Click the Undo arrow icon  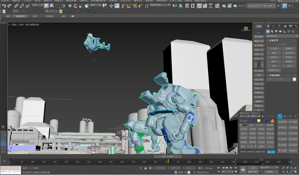point(4,6)
